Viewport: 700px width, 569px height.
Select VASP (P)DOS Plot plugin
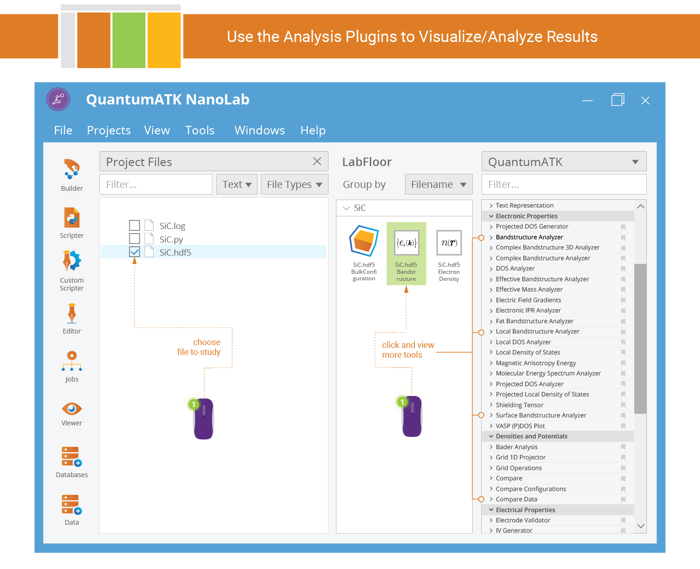click(x=520, y=426)
